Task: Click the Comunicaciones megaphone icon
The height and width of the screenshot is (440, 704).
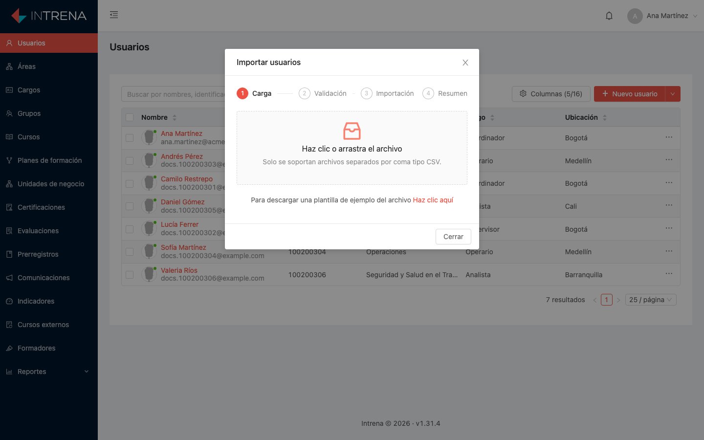Action: [9, 278]
